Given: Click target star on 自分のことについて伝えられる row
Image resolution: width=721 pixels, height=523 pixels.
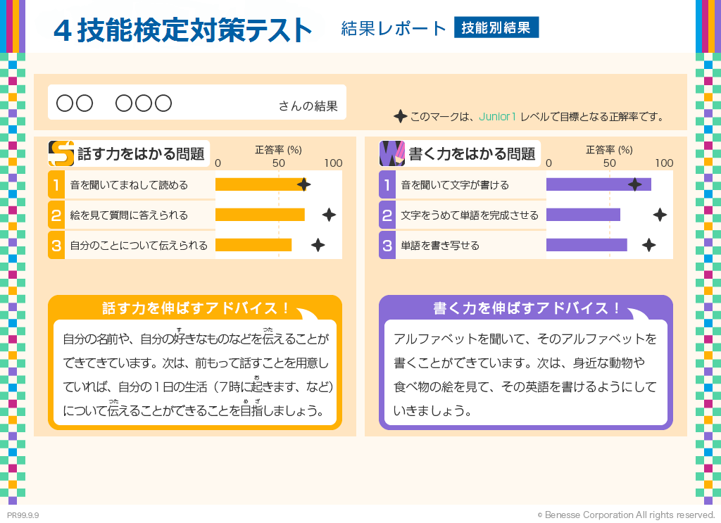Looking at the screenshot, I should point(318,245).
